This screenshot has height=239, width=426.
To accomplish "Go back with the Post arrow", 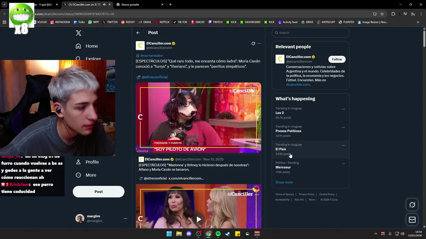I will 138,33.
